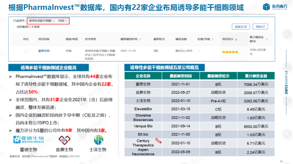This screenshot has height=164, width=293.
Task: Click the 霍德生物 Hopstem Biotech logo
Action: click(28, 140)
